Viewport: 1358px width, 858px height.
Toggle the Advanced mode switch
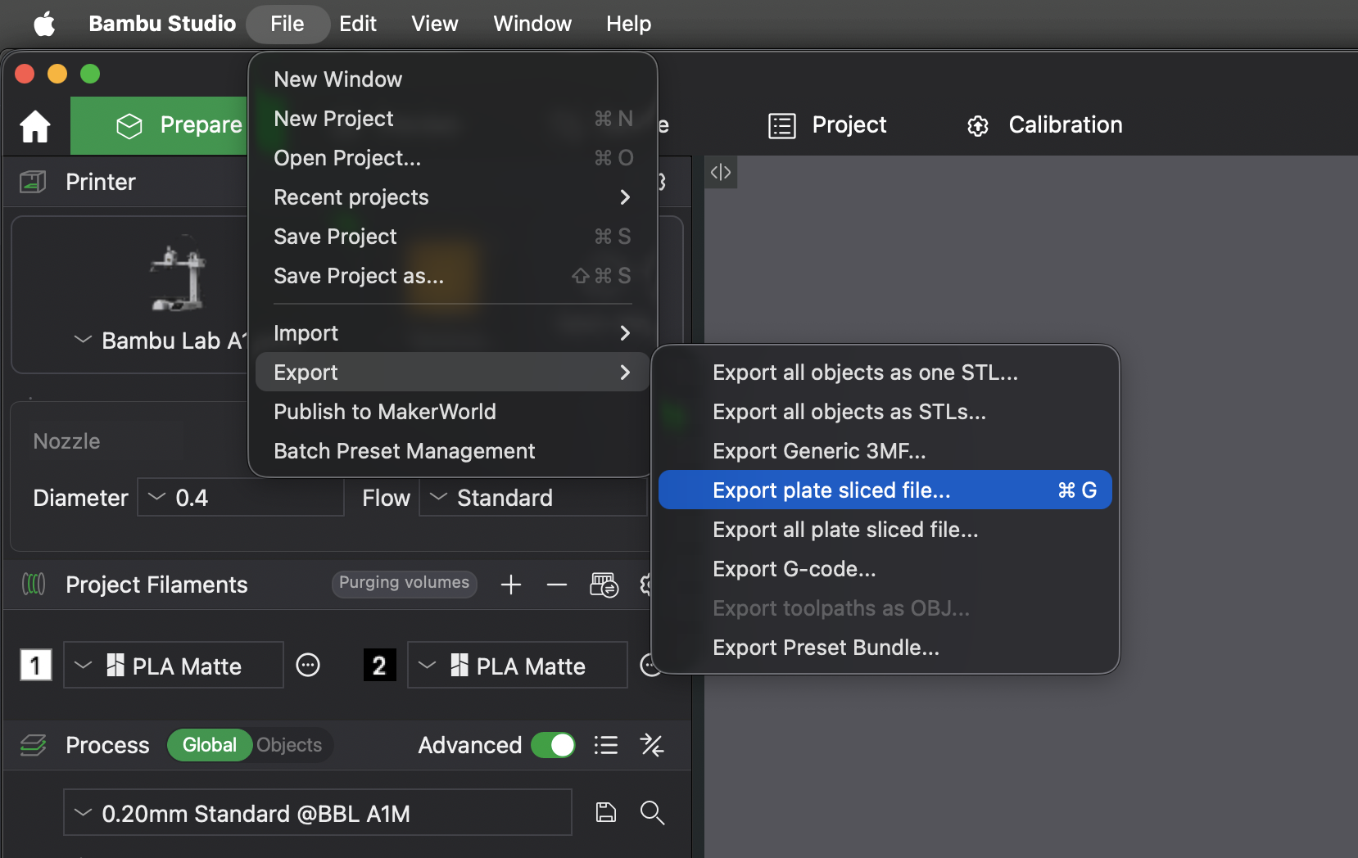(x=553, y=745)
